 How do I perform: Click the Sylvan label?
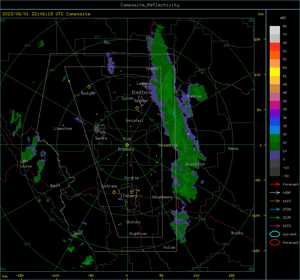coord(127,98)
